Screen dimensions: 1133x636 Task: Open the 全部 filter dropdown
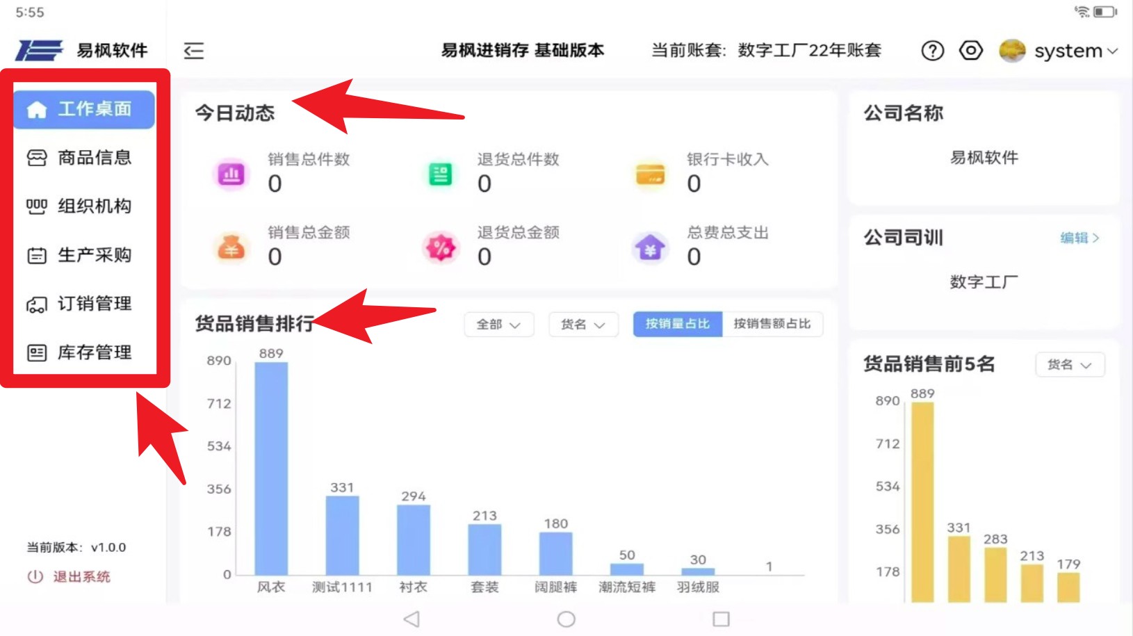point(498,325)
